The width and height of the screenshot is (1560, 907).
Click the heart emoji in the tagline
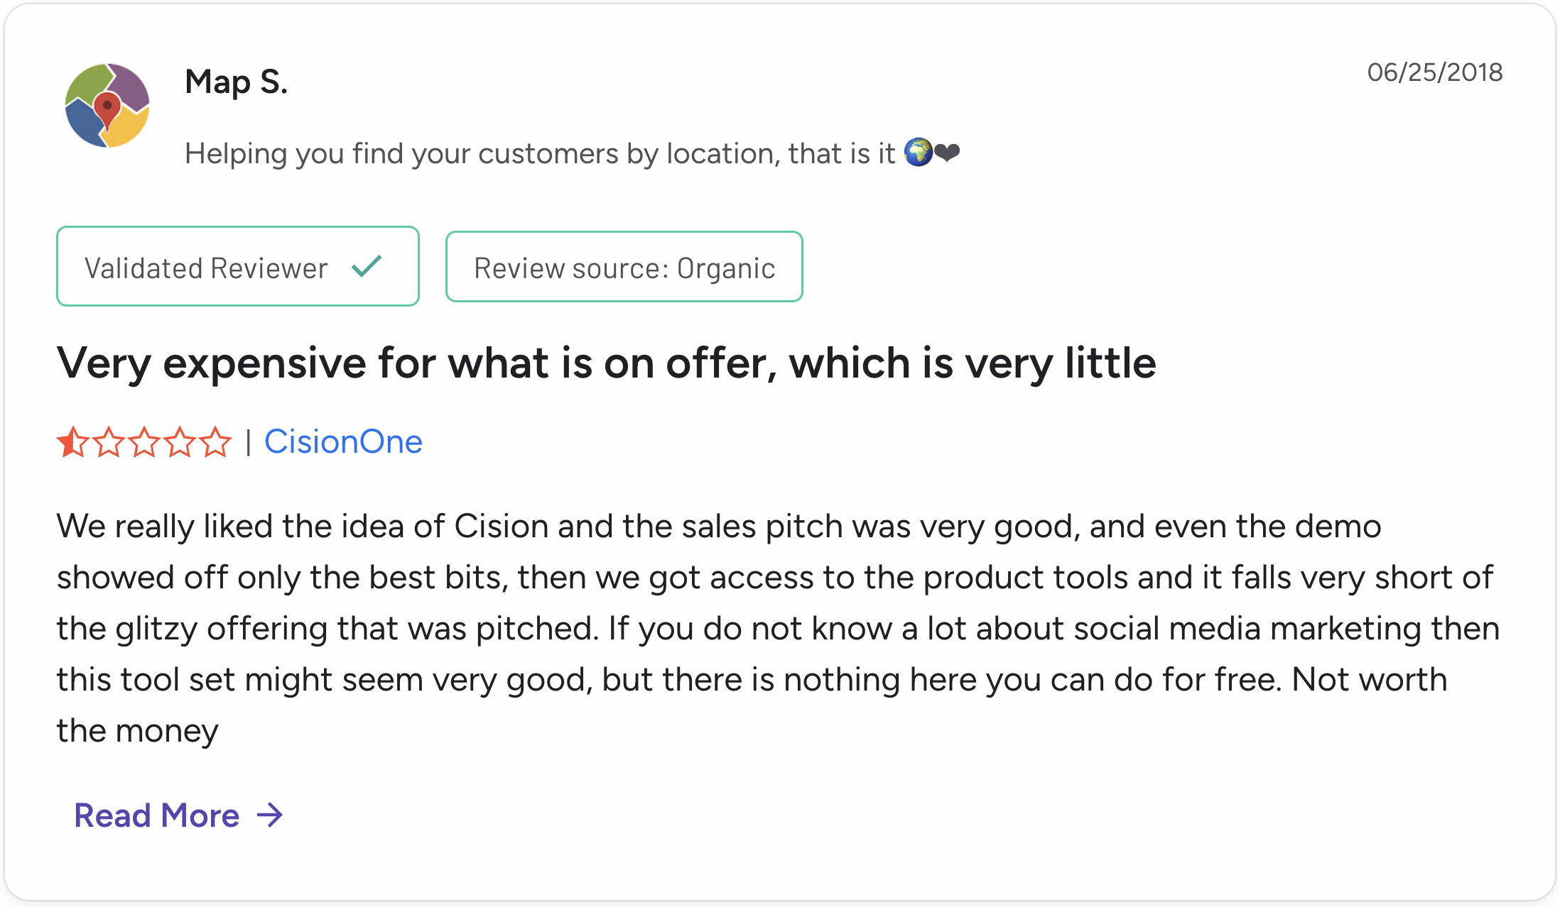(947, 153)
